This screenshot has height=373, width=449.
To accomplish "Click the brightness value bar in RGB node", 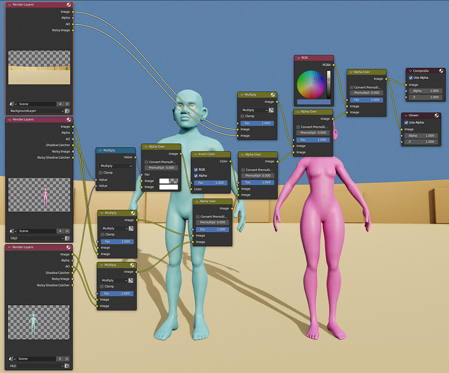I will coord(329,85).
